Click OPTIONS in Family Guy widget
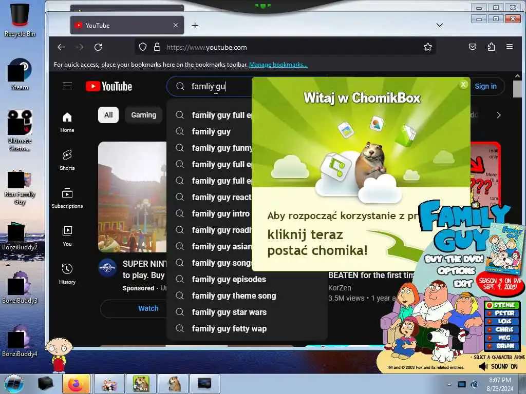The height and width of the screenshot is (394, 526). click(x=456, y=271)
